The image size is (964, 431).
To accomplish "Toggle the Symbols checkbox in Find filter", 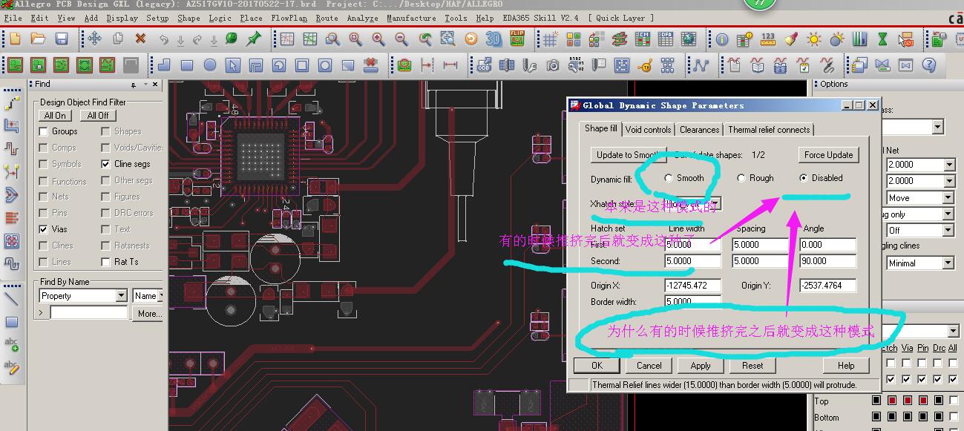I will [x=44, y=164].
